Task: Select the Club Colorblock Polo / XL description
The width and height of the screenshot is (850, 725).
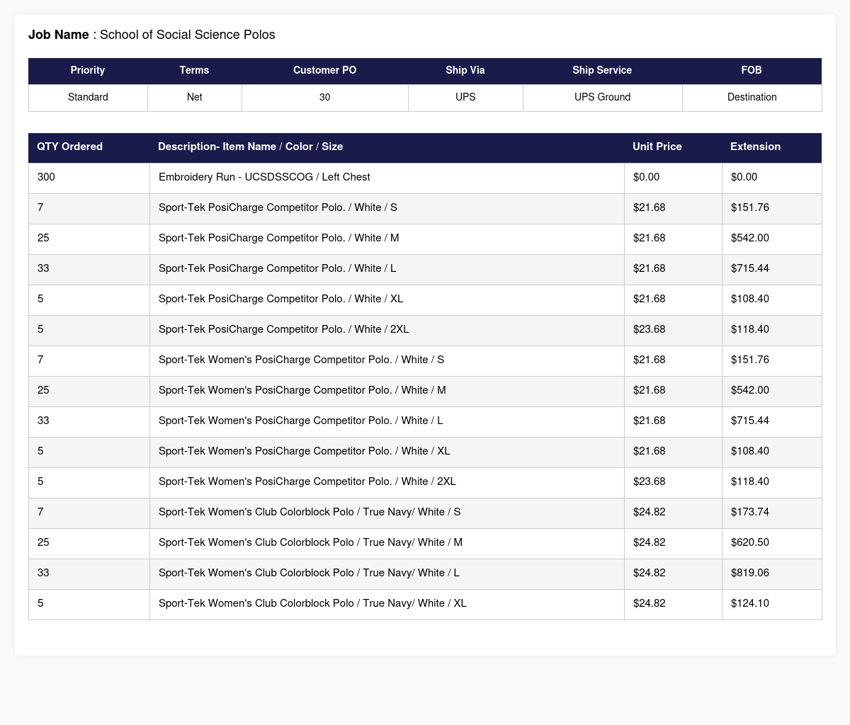Action: pos(312,603)
